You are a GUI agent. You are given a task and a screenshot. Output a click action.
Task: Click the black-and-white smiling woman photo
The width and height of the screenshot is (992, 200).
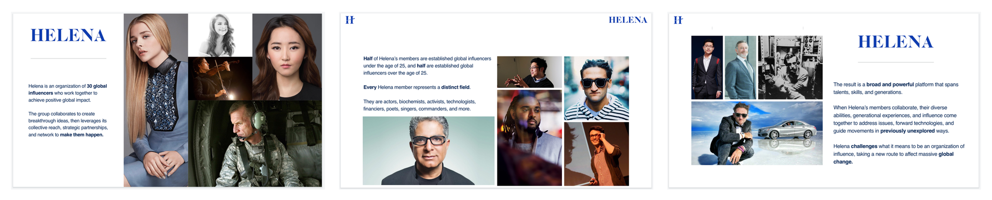point(220,35)
